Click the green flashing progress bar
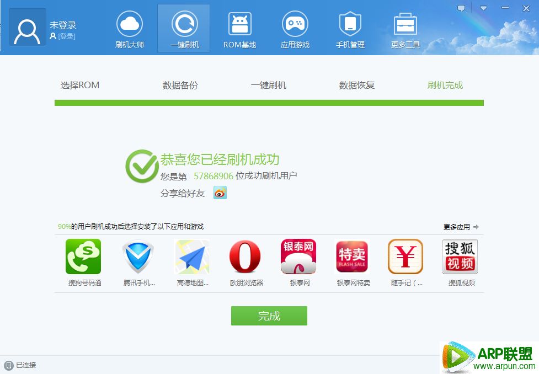Image resolution: width=539 pixels, height=374 pixels. pos(269,103)
